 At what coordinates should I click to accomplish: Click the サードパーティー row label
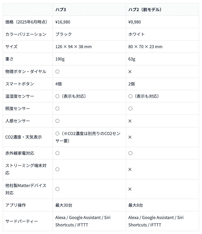point(21,221)
